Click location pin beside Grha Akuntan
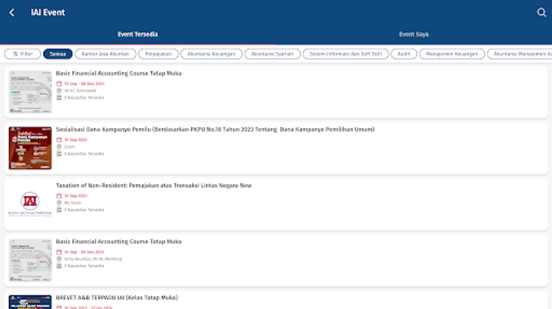Viewport: 552px width, 309px height. coord(59,259)
